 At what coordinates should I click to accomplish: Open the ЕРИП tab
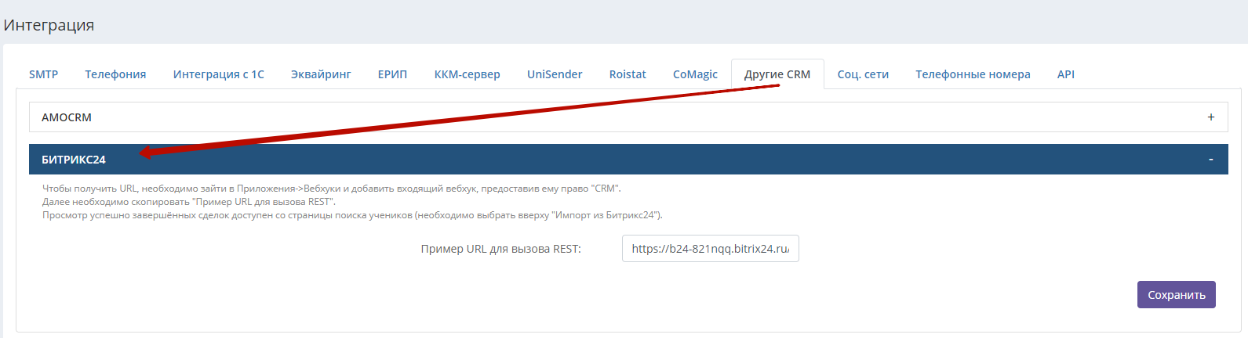392,74
